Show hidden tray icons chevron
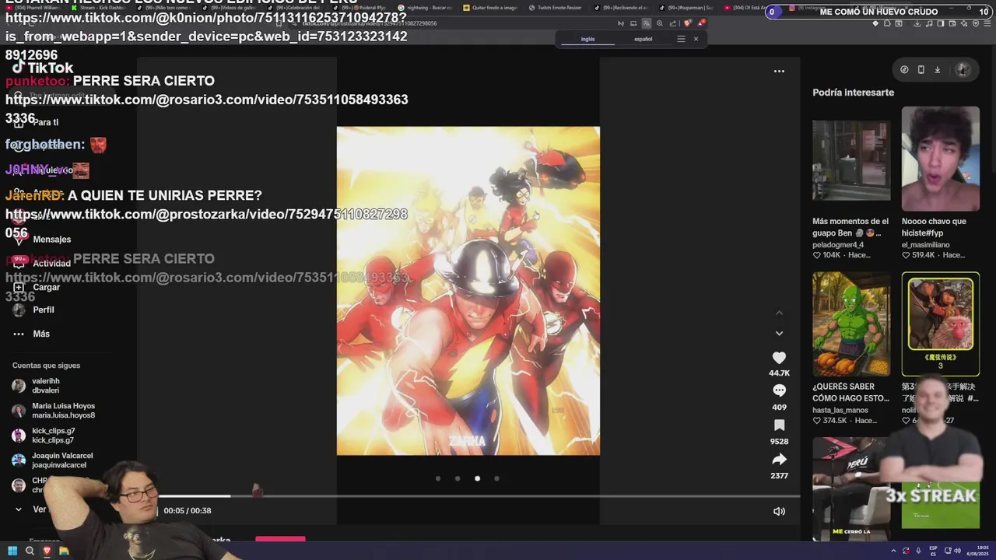The image size is (996, 560). point(894,551)
